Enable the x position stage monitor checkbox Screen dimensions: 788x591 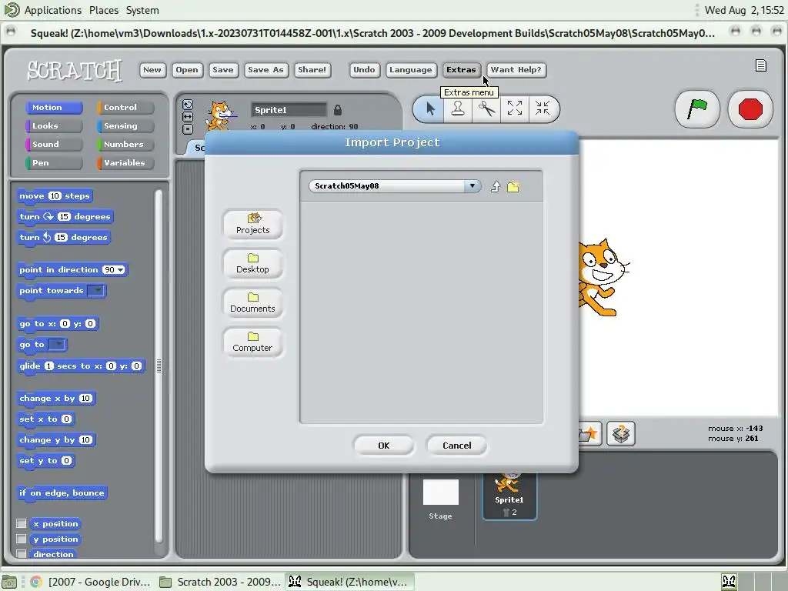coord(21,523)
